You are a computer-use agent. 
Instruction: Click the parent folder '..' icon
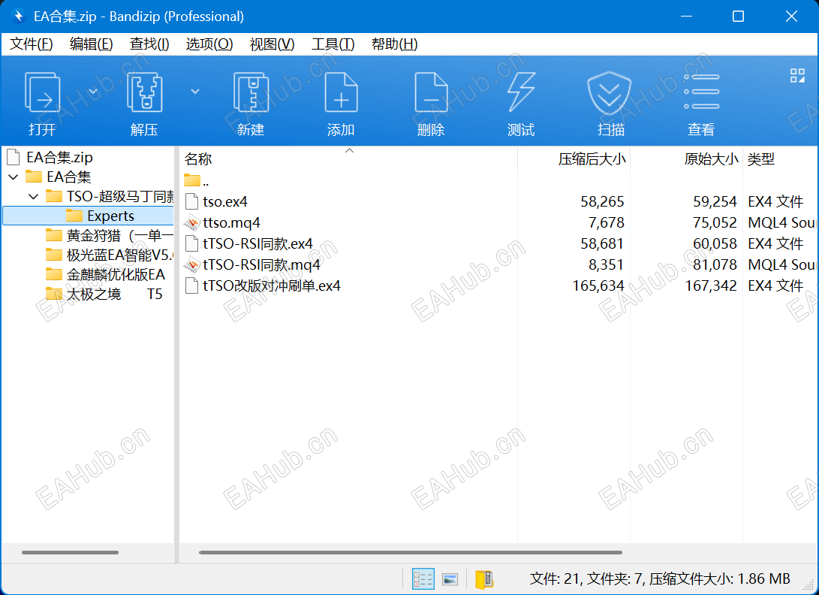pyautogui.click(x=191, y=180)
